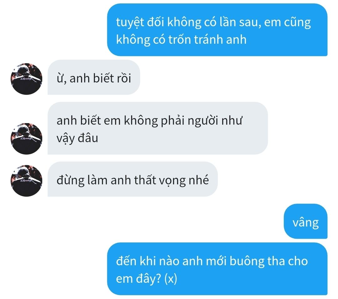
Task: Click the words "đừng làm" in third gray bubble
Action: pyautogui.click(x=82, y=180)
